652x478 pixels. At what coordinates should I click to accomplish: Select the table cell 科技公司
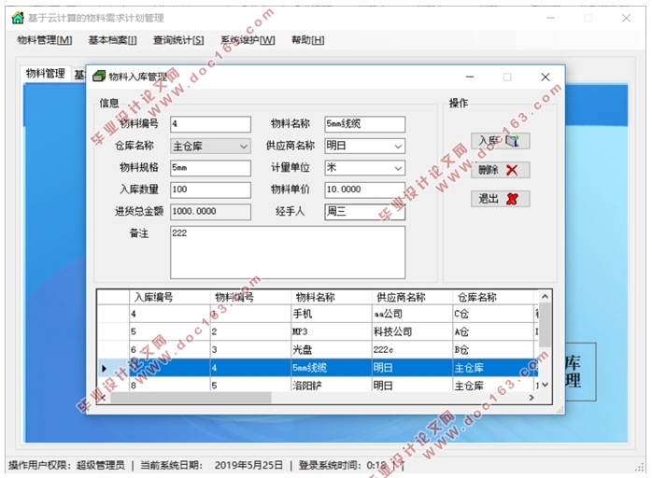[x=412, y=331]
